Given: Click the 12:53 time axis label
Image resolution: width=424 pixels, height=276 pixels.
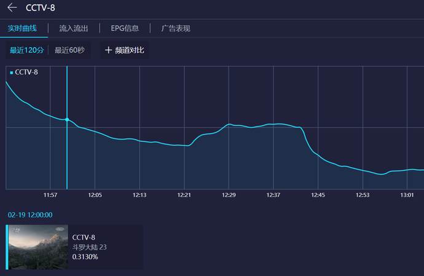Looking at the screenshot, I should click(363, 195).
